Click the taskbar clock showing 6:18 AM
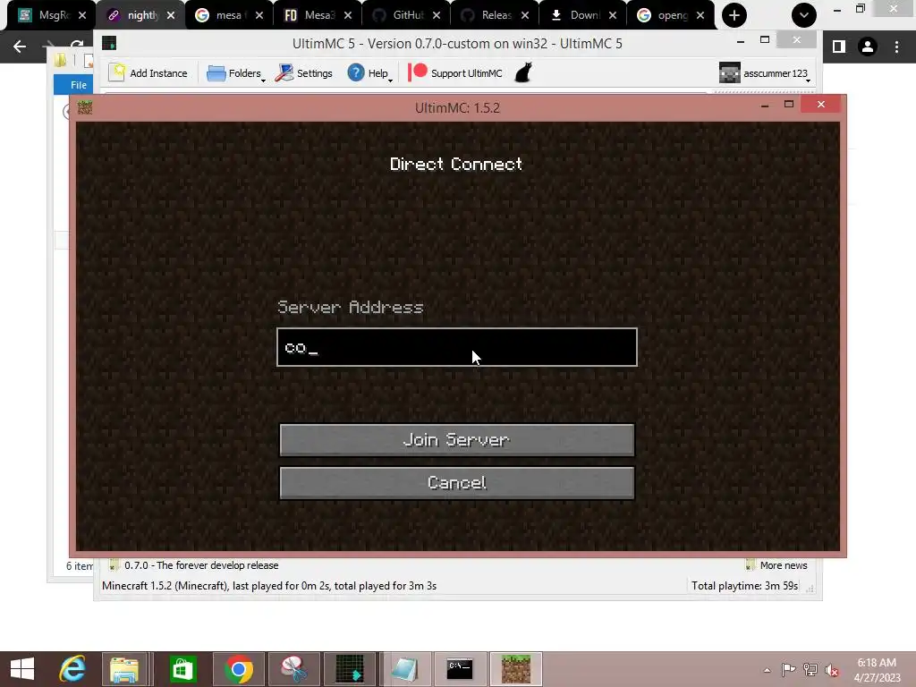 click(877, 670)
